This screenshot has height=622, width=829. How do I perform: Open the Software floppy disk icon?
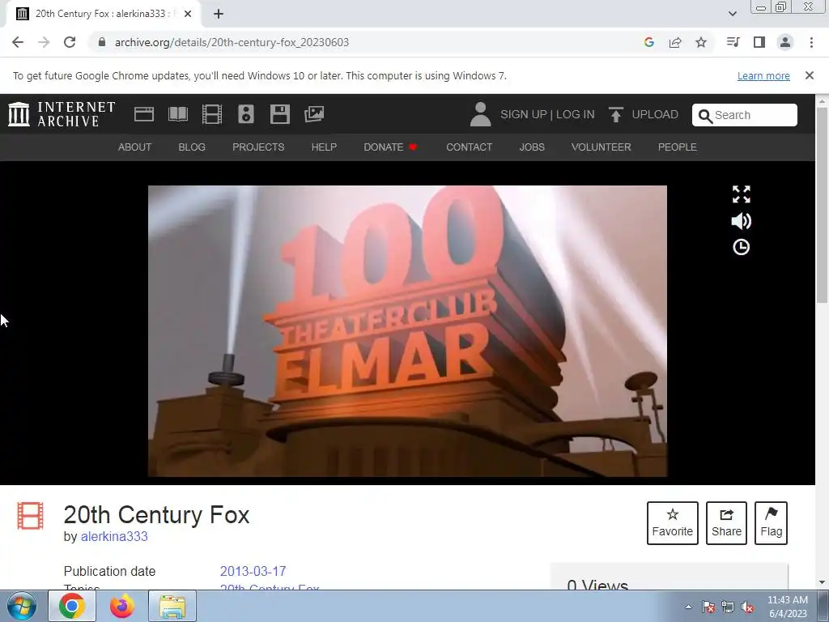[x=279, y=114]
